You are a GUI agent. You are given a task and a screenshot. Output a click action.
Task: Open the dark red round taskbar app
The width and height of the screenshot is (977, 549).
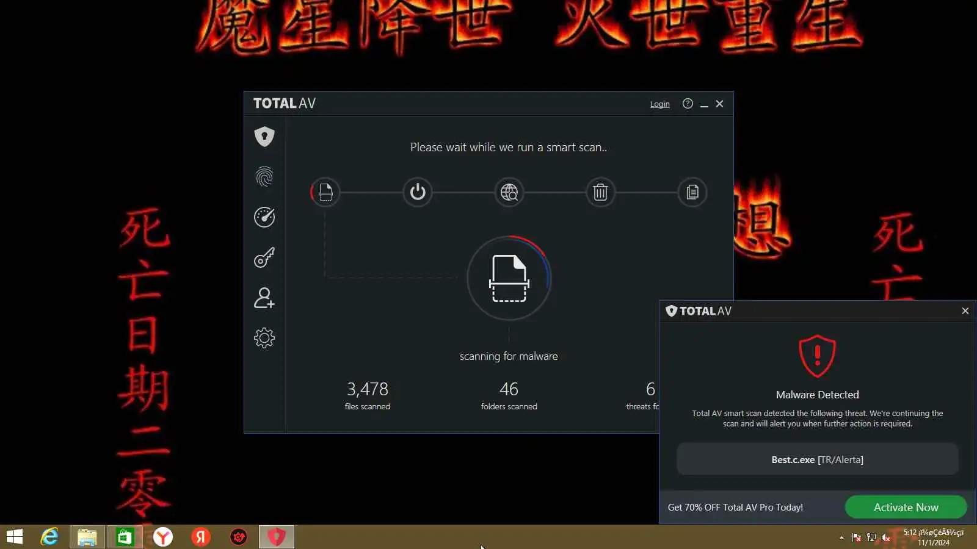pos(239,537)
